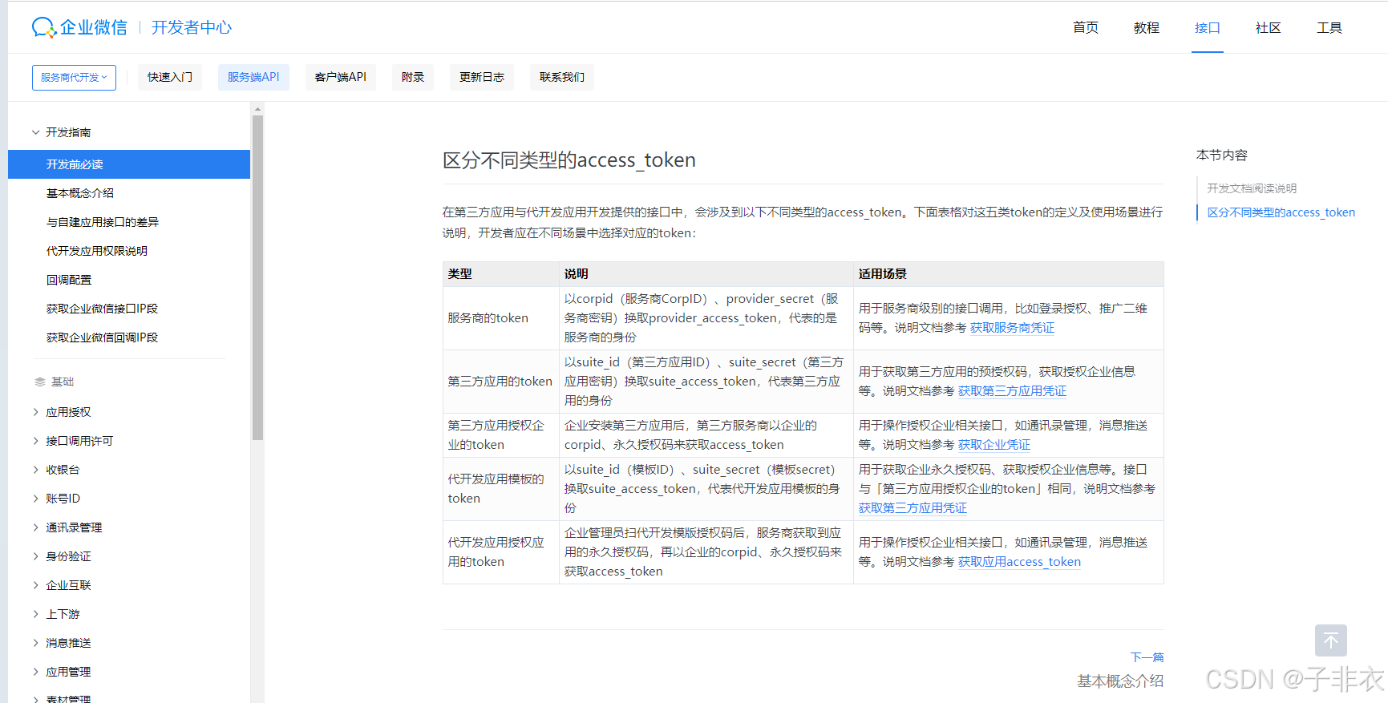Click the 第三方应用的token table cell
This screenshot has width=1388, height=703.
click(501, 382)
